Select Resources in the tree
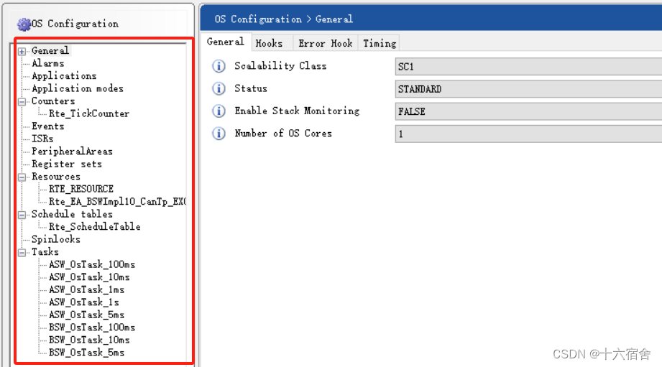Viewport: 662px width, 367px height. (56, 177)
